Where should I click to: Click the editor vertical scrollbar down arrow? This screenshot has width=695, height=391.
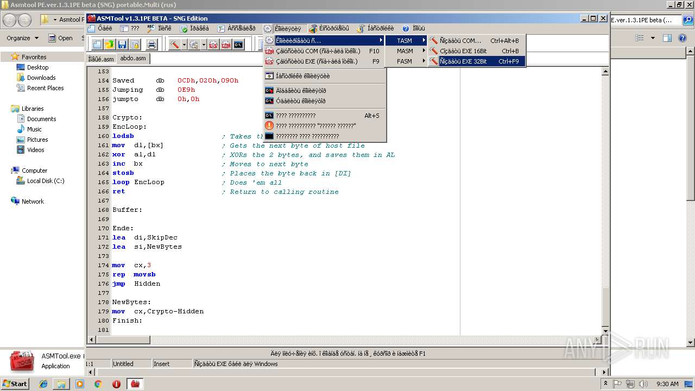[606, 331]
